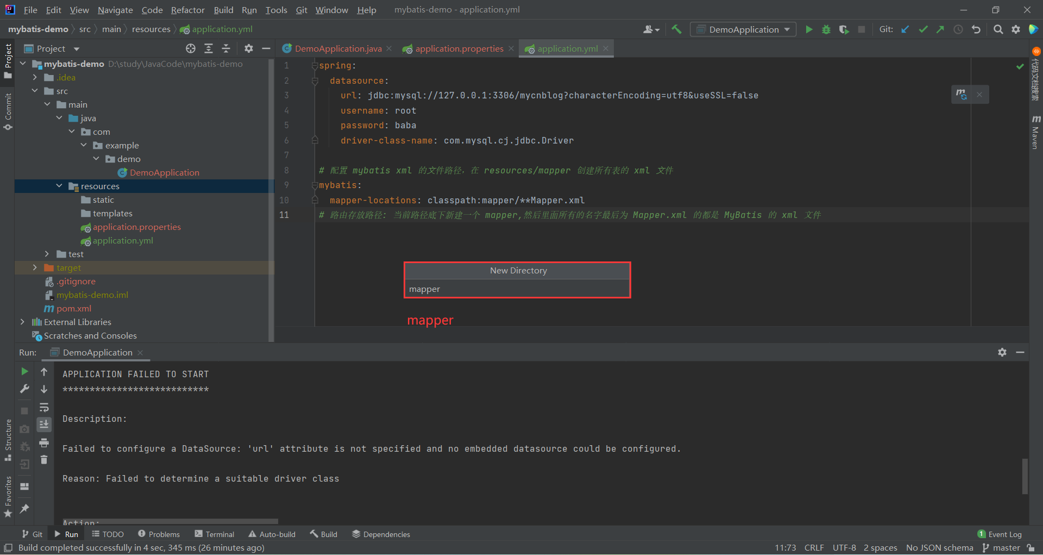
Task: Start debugging with the bug icon
Action: (x=826, y=29)
